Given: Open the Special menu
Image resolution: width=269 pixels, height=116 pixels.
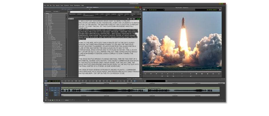Looking at the screenshot, I should (58, 5).
